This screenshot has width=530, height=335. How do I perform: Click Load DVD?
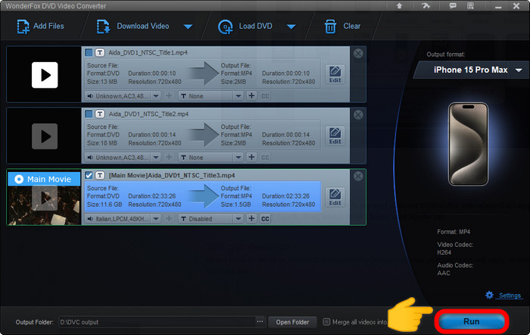click(x=245, y=27)
